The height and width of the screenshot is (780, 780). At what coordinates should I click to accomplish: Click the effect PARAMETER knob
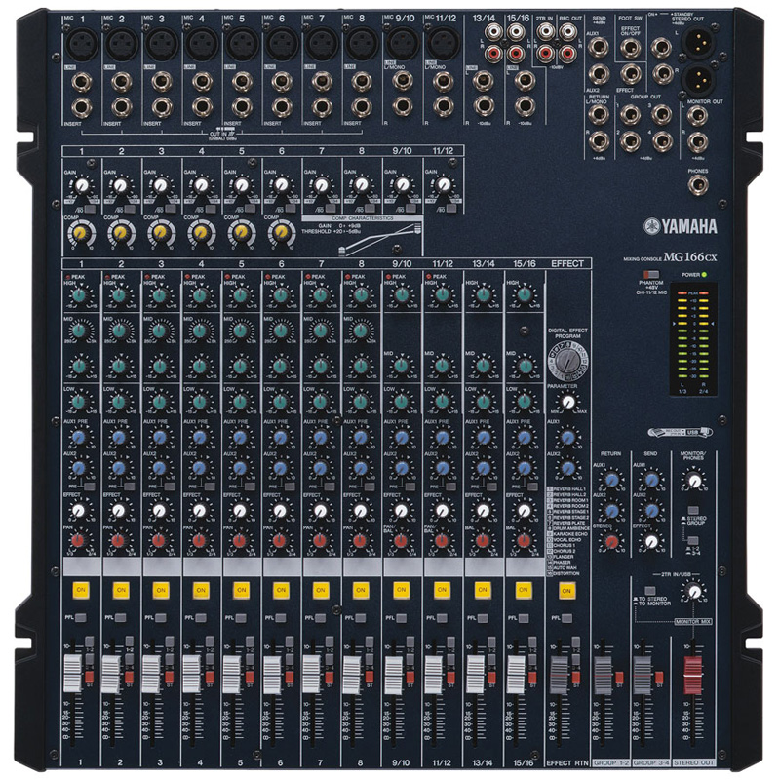click(x=568, y=403)
